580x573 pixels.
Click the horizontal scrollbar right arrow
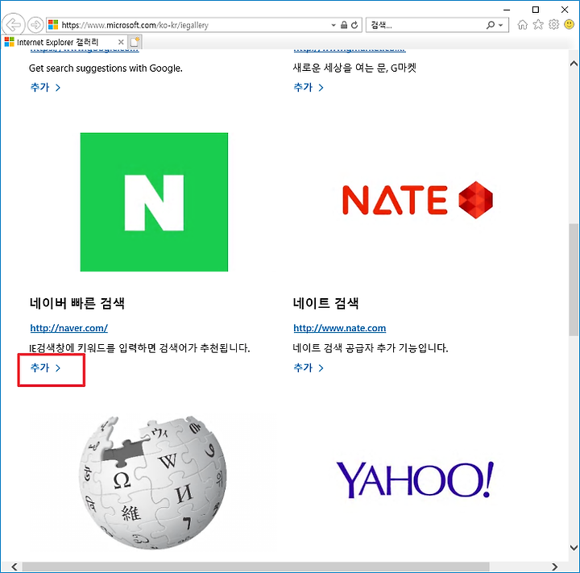554,567
